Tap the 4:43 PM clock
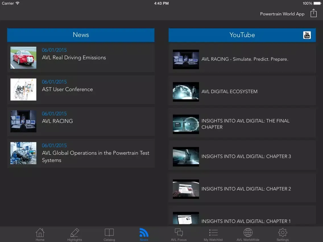323x242 pixels. click(x=161, y=3)
